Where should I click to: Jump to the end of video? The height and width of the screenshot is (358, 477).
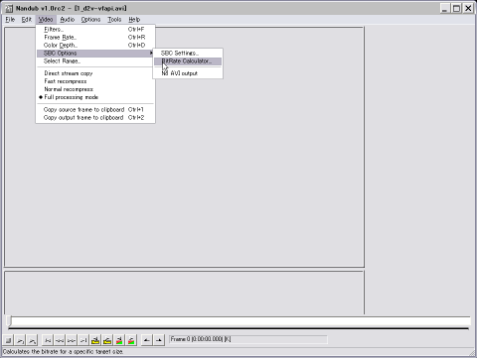tap(83, 340)
